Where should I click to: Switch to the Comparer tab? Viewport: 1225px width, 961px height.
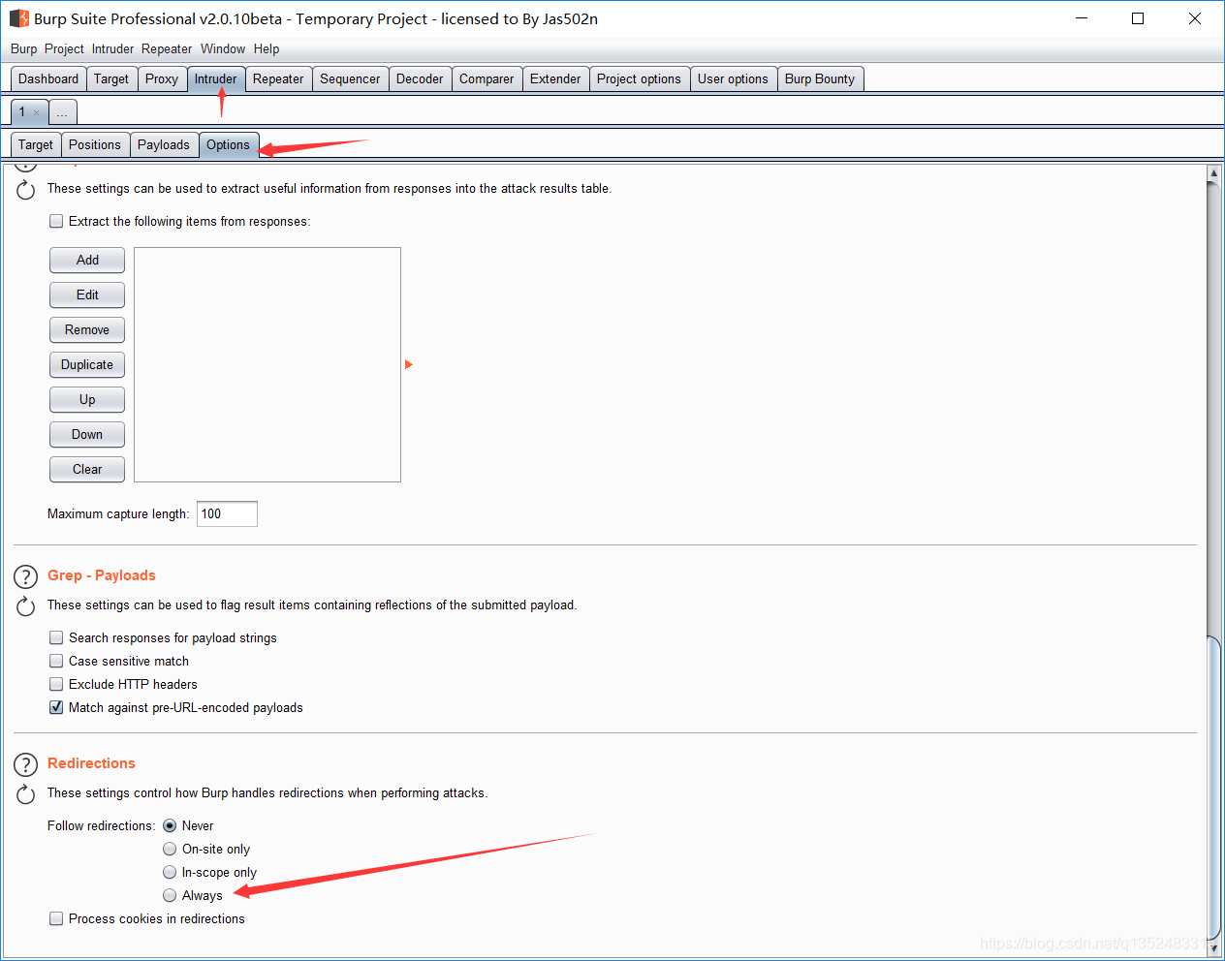pos(487,79)
